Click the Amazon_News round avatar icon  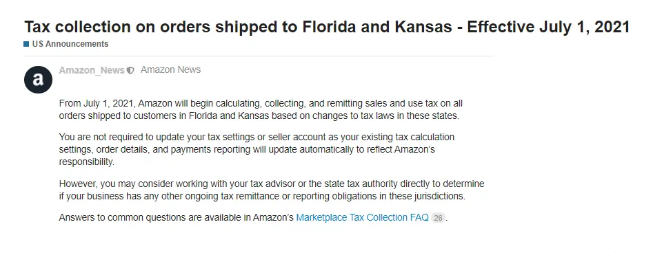38,79
